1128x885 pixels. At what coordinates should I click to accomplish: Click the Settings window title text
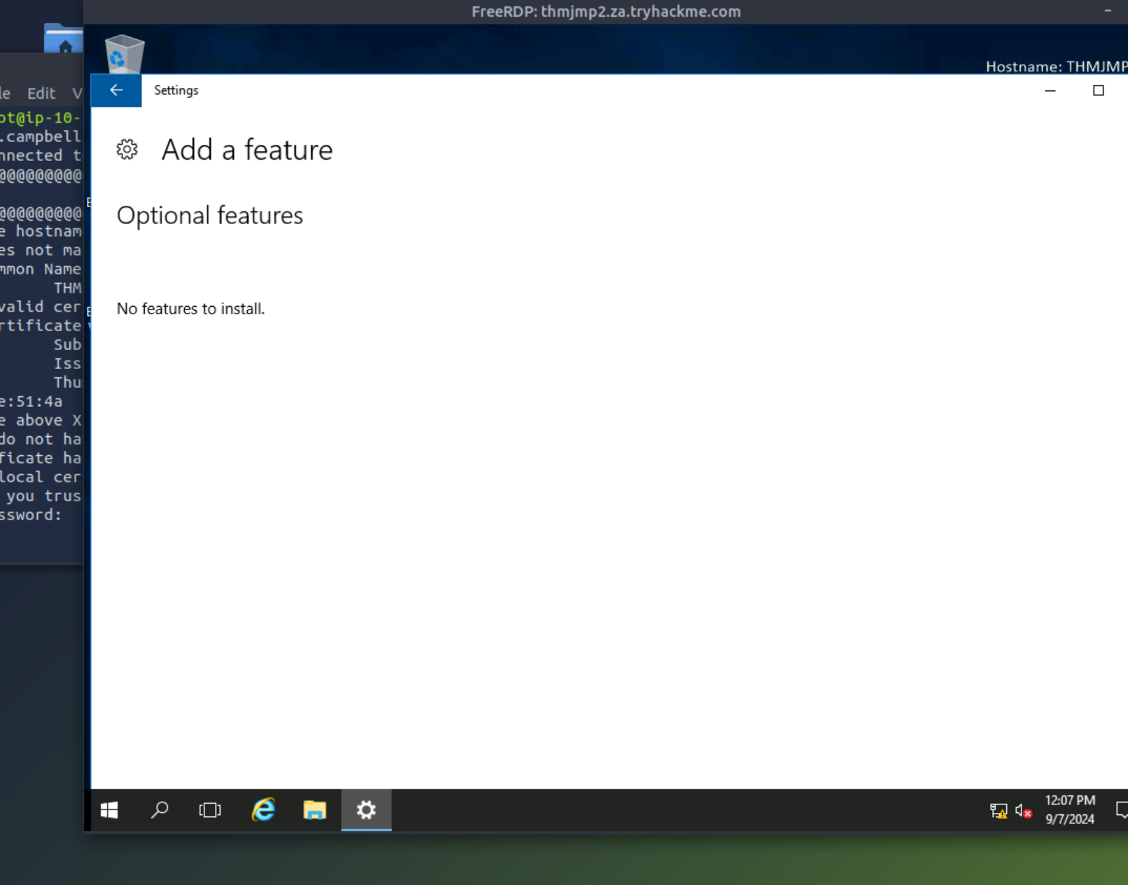point(176,90)
